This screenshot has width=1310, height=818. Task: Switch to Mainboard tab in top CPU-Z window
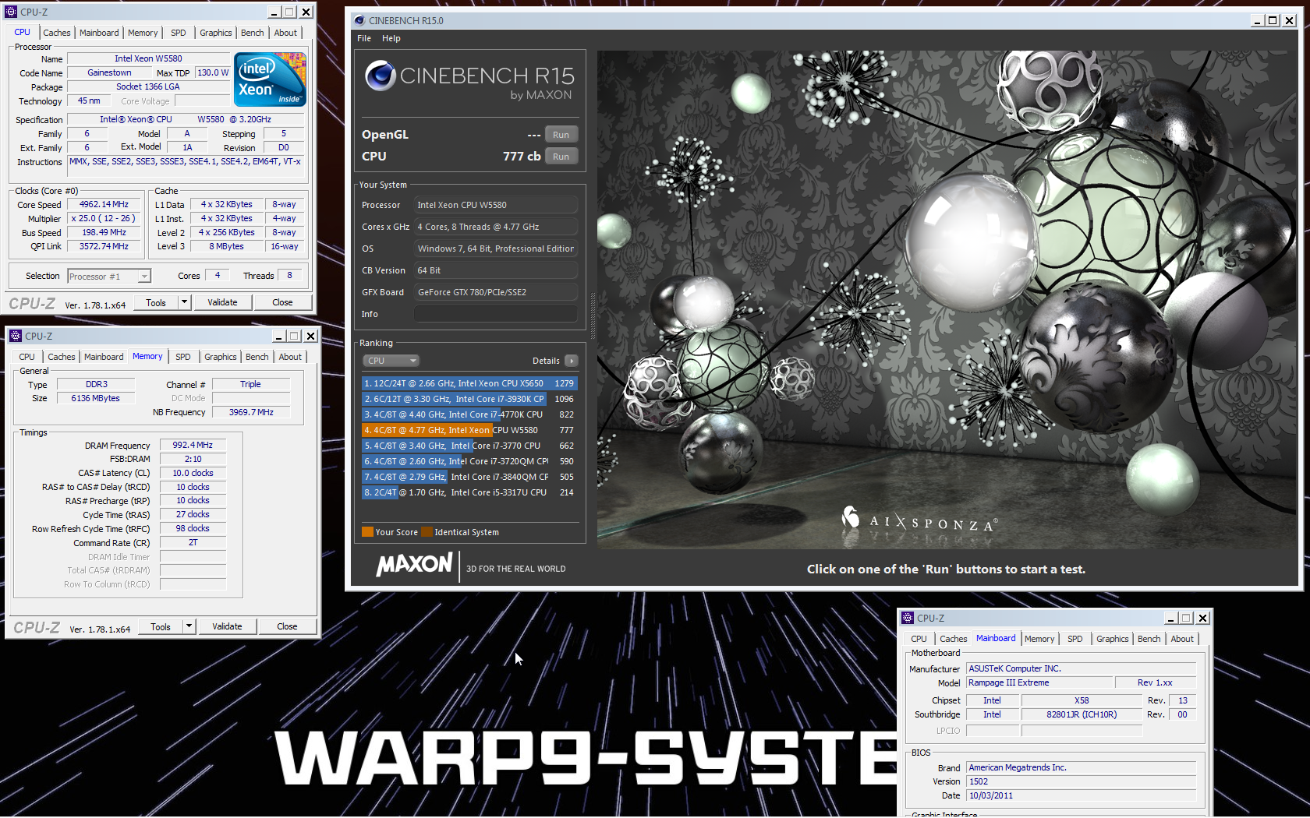pos(99,33)
